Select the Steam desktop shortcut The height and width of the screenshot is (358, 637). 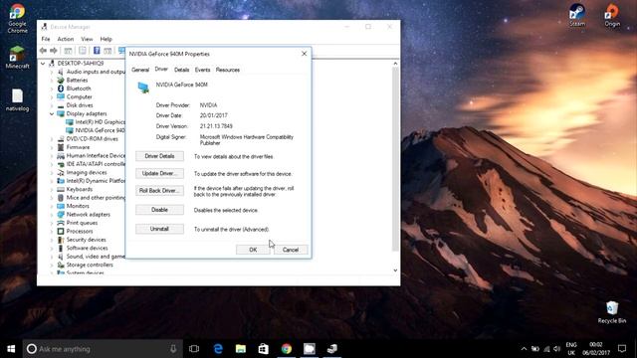[577, 15]
